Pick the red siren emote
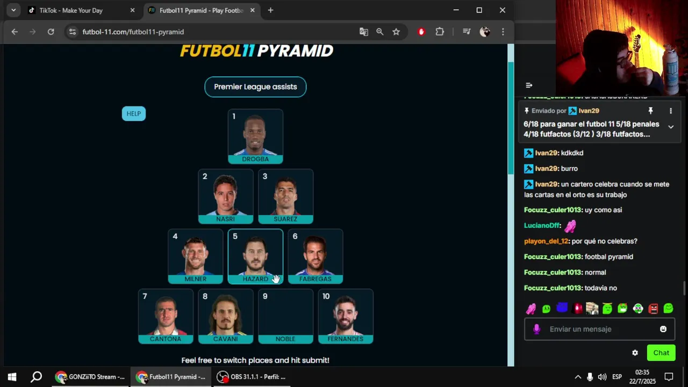This screenshot has height=387, width=688. point(577,309)
